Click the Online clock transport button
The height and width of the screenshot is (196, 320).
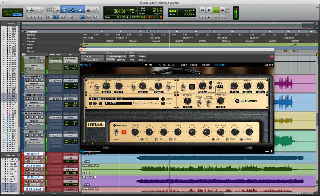[x=202, y=10]
